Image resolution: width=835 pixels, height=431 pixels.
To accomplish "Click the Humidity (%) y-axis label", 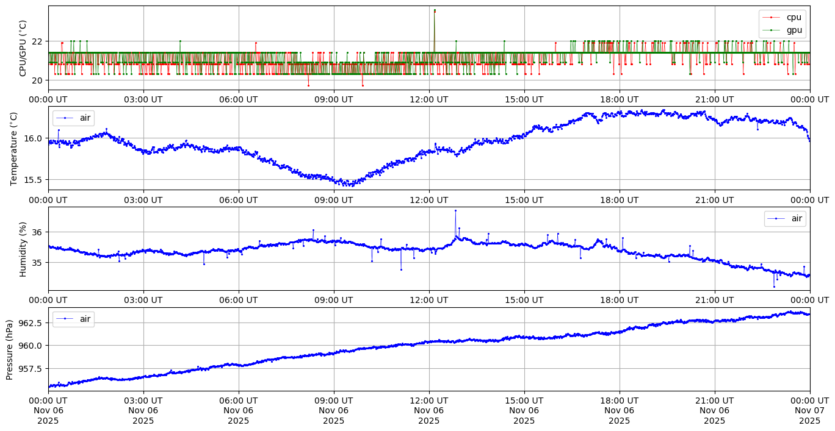I will click(x=23, y=249).
